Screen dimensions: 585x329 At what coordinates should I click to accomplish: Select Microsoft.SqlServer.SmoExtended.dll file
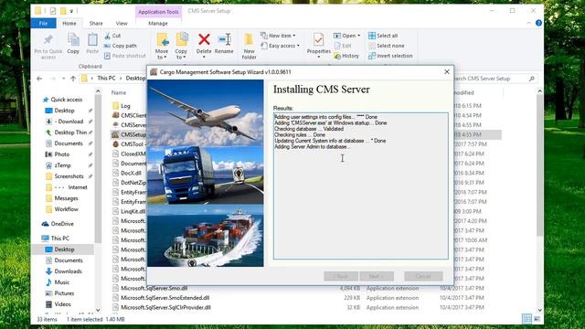coord(165,298)
